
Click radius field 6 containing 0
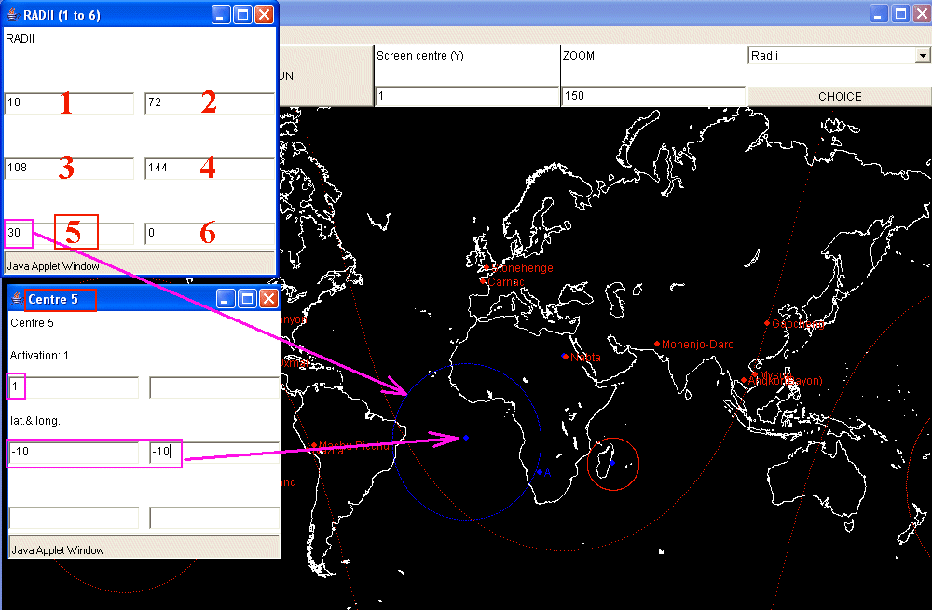pyautogui.click(x=209, y=234)
